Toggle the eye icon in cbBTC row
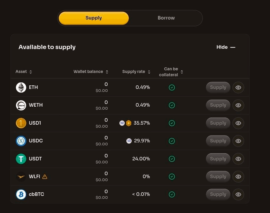The width and height of the screenshot is (270, 213). pyautogui.click(x=238, y=194)
